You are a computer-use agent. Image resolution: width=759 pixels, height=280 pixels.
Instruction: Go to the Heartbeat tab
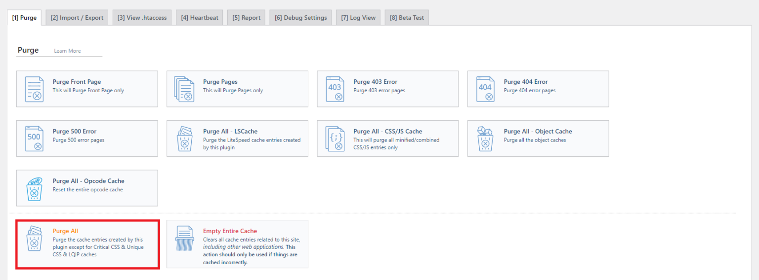pos(199,18)
